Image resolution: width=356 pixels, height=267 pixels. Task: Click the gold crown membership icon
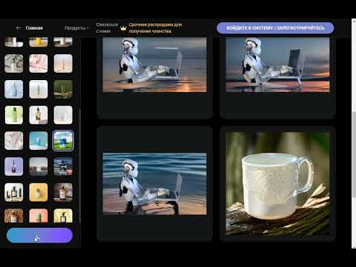(123, 28)
